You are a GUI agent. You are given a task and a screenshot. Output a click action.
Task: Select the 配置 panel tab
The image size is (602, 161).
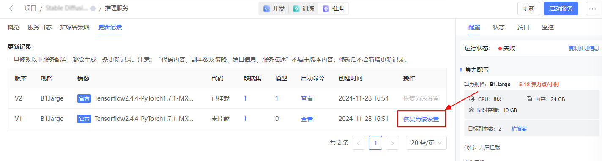tap(474, 27)
